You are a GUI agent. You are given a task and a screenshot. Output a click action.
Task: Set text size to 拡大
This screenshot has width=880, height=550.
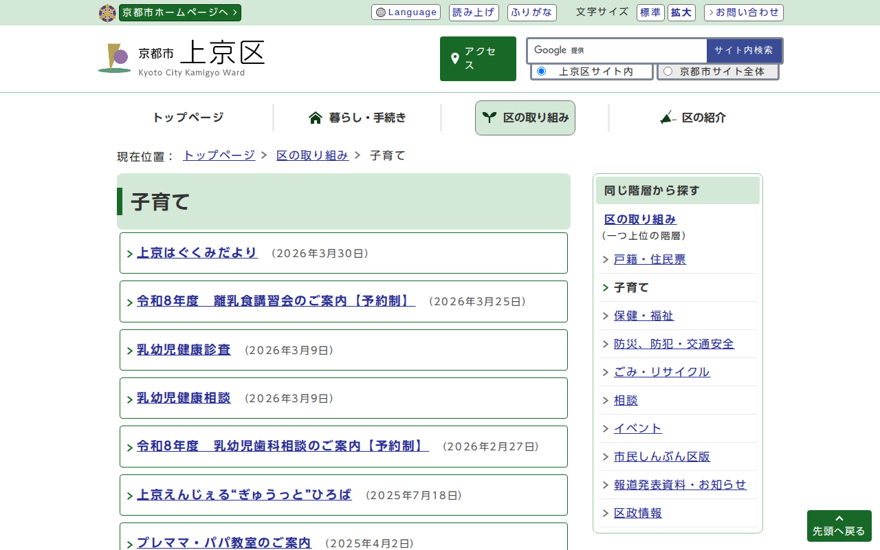click(683, 12)
